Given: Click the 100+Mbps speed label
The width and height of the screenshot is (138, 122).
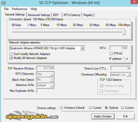Looking at the screenshot, I should (124, 25).
